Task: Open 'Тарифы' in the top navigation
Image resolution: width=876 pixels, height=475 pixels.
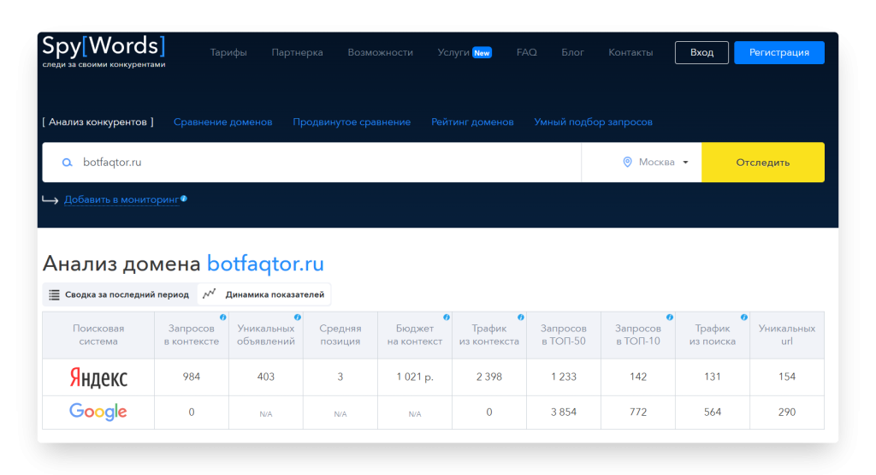Action: 228,52
